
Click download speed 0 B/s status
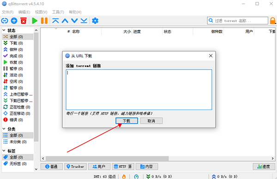click(159, 177)
